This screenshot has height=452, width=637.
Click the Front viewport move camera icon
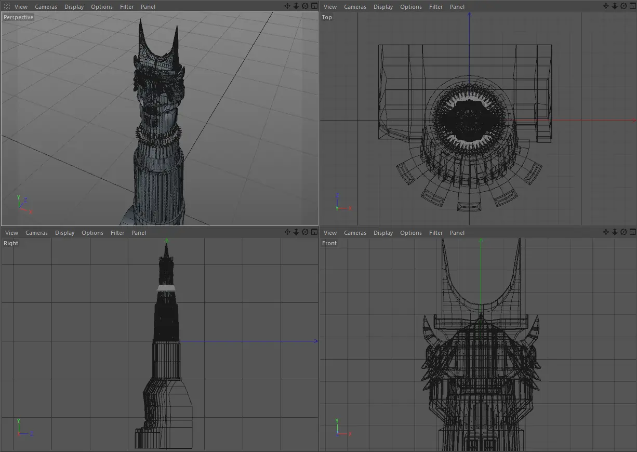point(606,232)
